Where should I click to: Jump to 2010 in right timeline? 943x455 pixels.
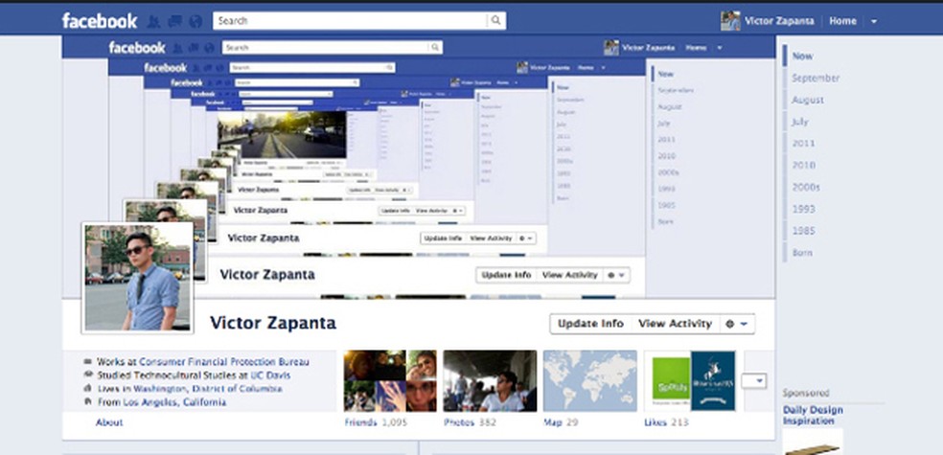(x=803, y=165)
